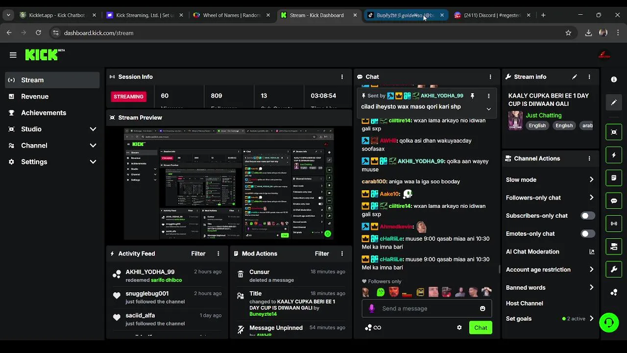The width and height of the screenshot is (627, 353).
Task: Click Filter in Mod Actions
Action: point(322,254)
